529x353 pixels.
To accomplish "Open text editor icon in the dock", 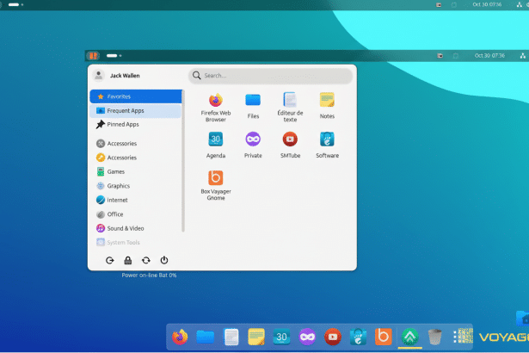I will point(231,337).
